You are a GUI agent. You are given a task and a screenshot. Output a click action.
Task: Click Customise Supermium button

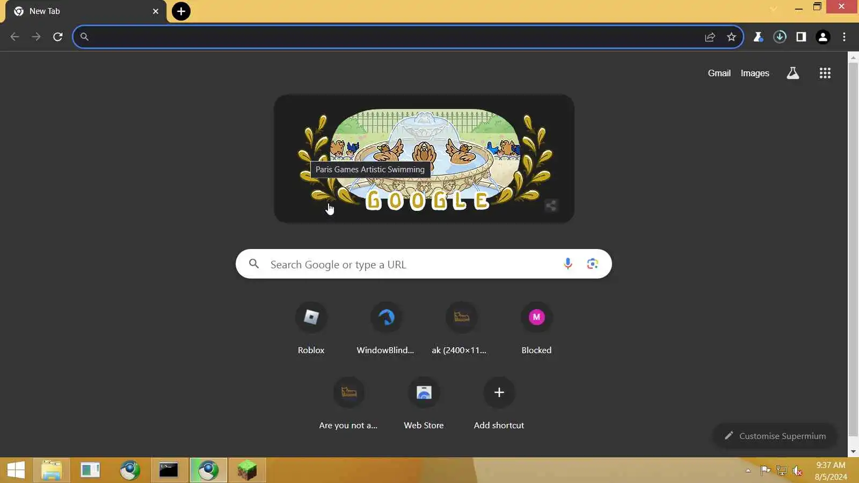pyautogui.click(x=775, y=436)
